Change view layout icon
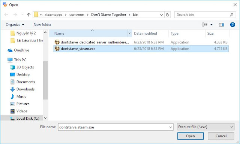240x144 pixels. coord(205,25)
